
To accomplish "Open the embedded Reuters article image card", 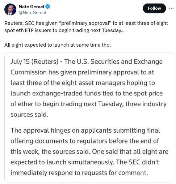I will pos(89,117).
